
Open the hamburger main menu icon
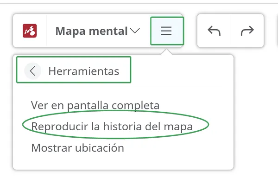click(x=166, y=31)
